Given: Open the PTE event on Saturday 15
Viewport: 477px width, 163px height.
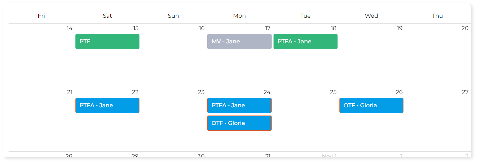Looking at the screenshot, I should [x=107, y=41].
